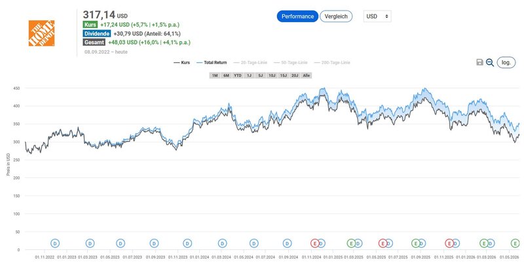Select the 20J time range
Viewport: 524px width, 263px height.
(x=295, y=75)
